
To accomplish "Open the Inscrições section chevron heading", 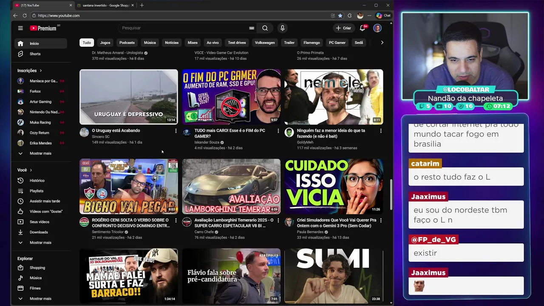I will pos(30,71).
